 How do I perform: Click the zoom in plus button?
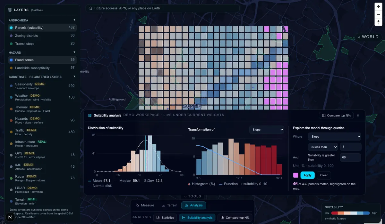tap(378, 7)
